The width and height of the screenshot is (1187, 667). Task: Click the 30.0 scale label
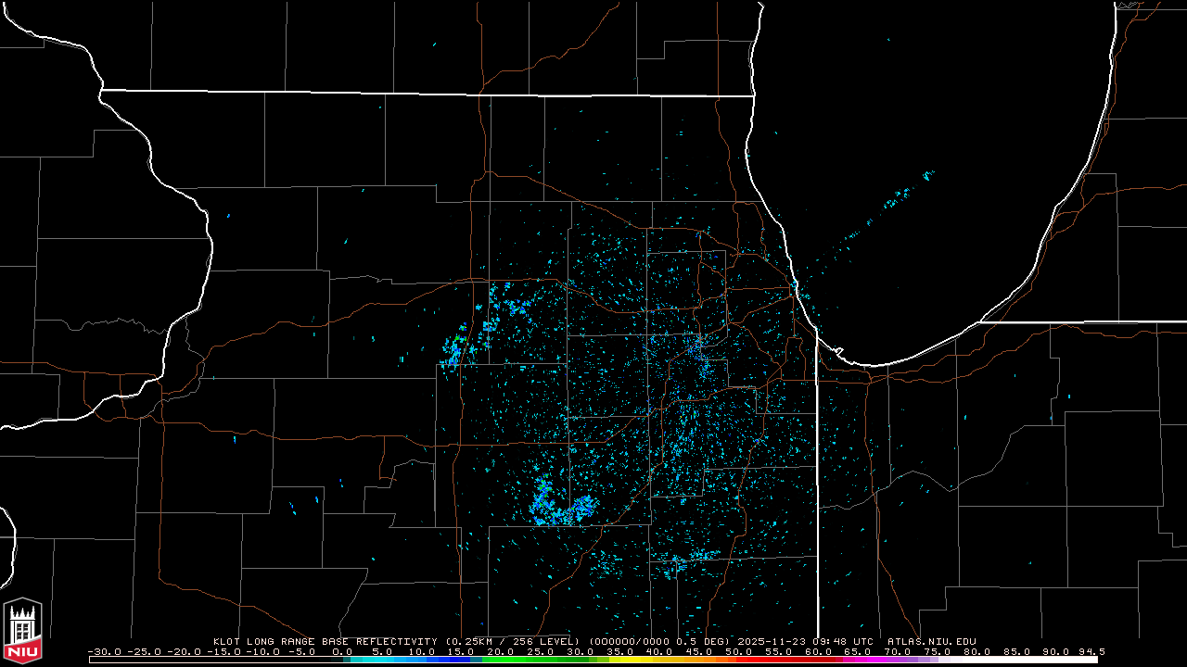pos(581,652)
